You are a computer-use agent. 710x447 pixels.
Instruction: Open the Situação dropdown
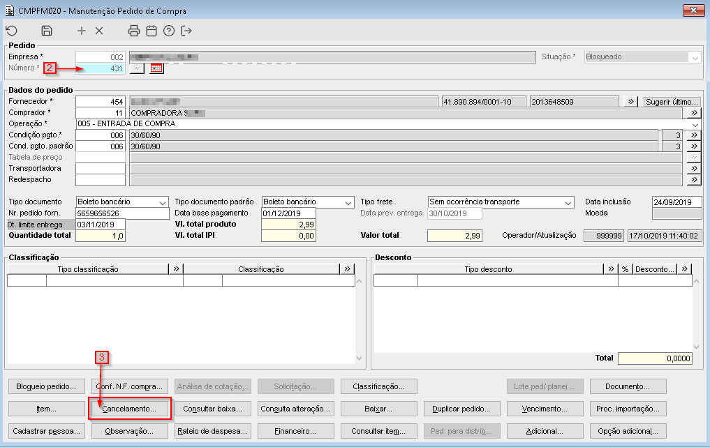coord(695,57)
